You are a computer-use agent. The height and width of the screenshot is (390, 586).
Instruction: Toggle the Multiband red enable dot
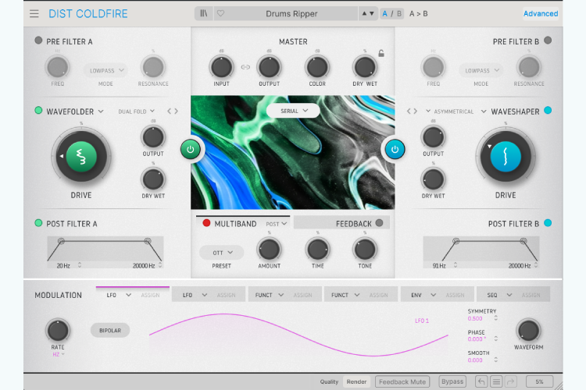206,223
